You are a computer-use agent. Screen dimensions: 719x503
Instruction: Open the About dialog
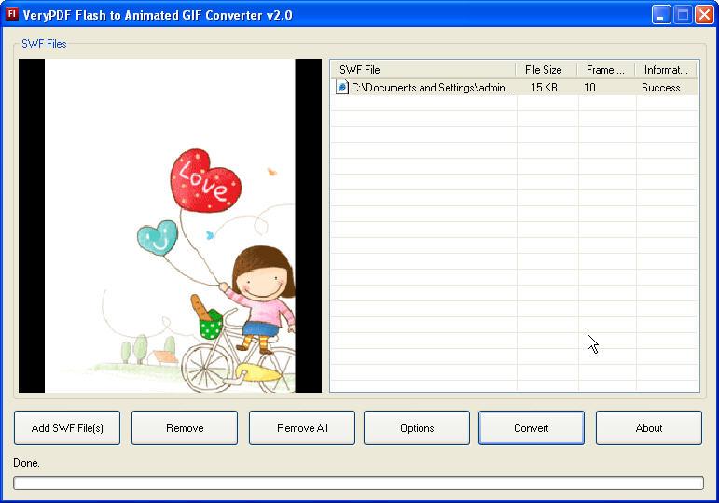[649, 427]
